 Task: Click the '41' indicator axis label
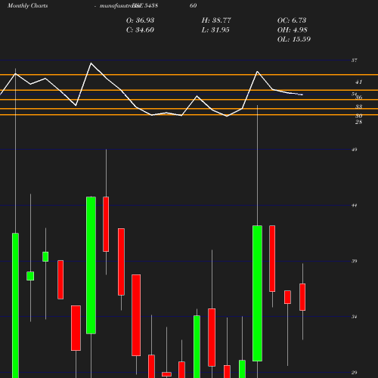tap(359, 82)
